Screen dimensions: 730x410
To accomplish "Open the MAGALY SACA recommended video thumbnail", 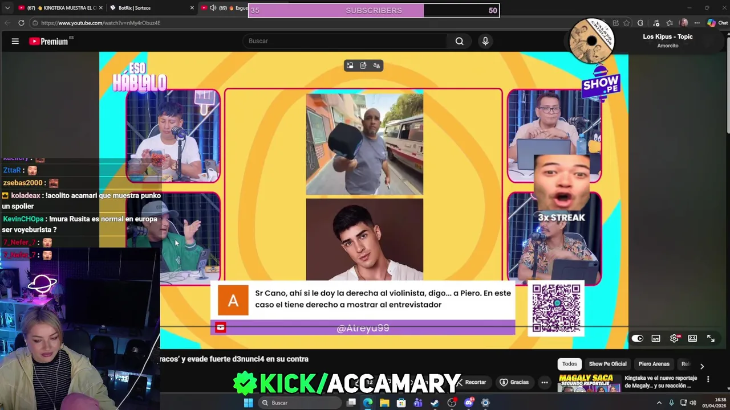I will click(x=589, y=384).
